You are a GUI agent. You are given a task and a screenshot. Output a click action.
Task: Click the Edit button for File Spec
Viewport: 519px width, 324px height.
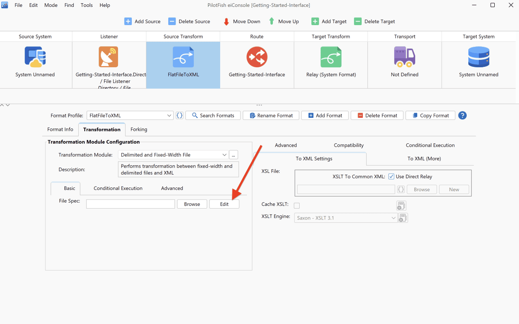pyautogui.click(x=224, y=204)
